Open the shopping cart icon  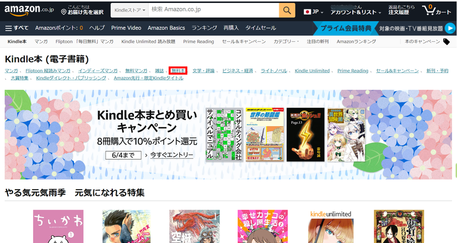[436, 10]
